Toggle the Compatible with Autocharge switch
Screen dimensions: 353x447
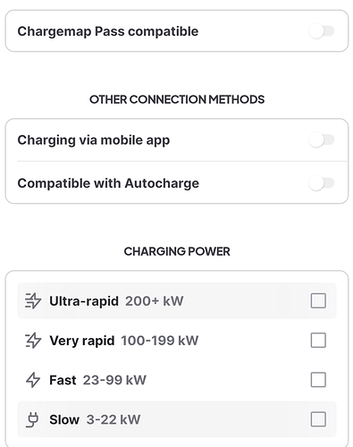[x=322, y=183]
